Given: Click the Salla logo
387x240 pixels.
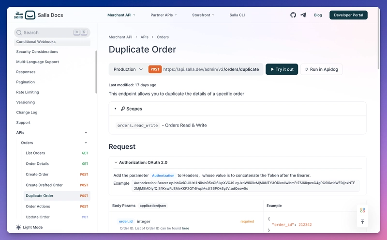Looking at the screenshot, I should coord(25,15).
